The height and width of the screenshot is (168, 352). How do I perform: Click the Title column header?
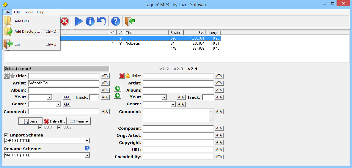[146, 33]
